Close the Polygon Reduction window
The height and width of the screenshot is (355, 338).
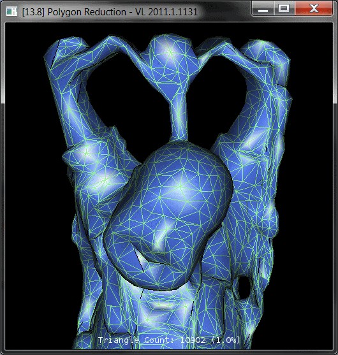(314, 9)
